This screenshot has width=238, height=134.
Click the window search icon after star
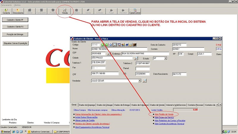click(115, 45)
